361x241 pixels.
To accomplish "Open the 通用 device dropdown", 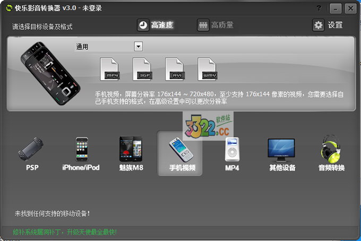I will [139, 46].
